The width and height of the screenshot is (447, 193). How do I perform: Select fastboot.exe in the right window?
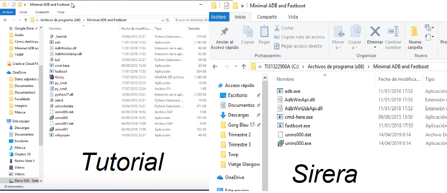click(297, 126)
